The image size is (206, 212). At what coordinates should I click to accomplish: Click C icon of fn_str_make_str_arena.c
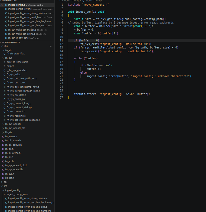coord(6,34)
